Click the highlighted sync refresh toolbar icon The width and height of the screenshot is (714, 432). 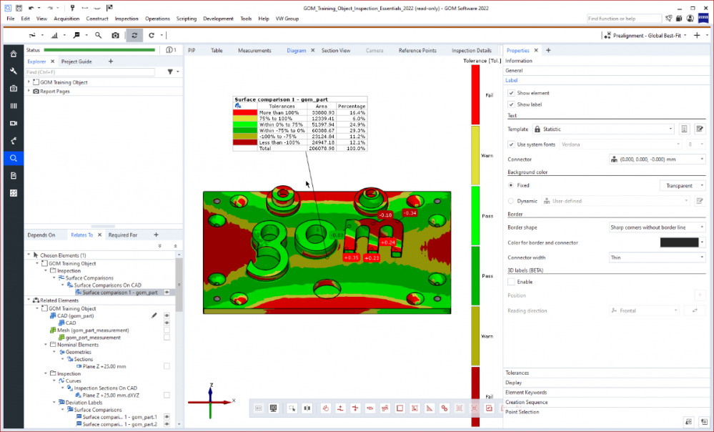(134, 35)
